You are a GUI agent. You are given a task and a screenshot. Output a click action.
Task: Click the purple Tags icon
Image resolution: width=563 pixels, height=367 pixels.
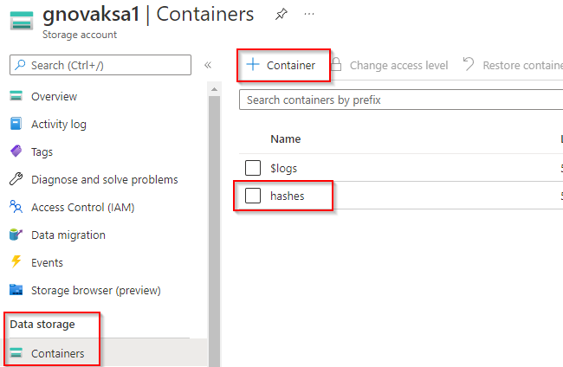click(x=16, y=151)
